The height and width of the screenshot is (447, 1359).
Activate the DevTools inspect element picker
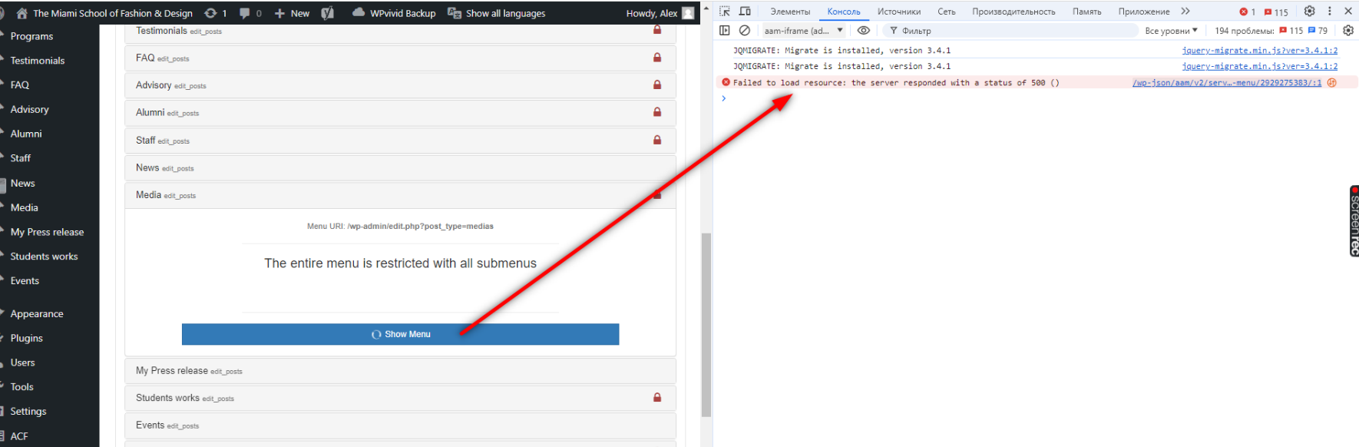click(725, 12)
